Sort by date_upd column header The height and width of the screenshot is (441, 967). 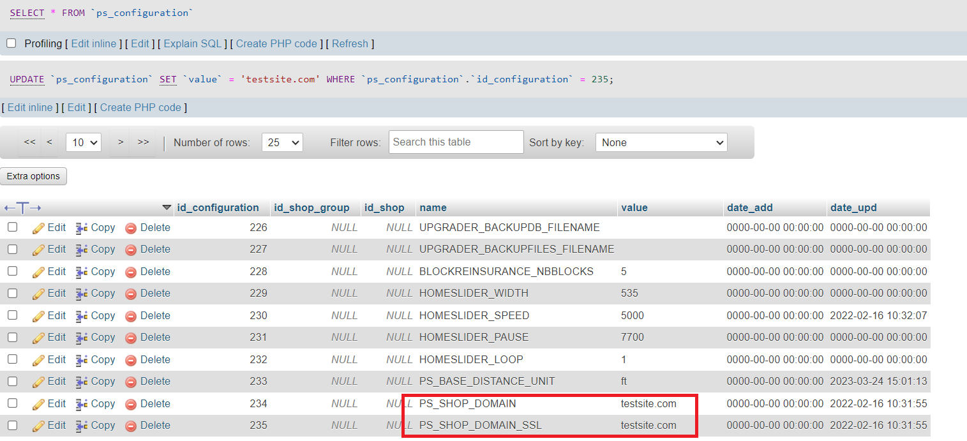pos(853,207)
